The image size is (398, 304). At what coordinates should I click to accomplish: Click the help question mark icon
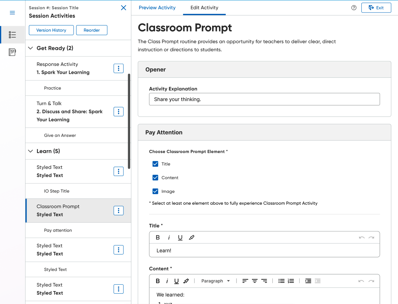[354, 8]
